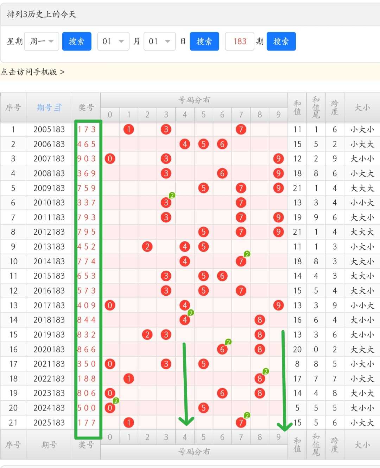The width and height of the screenshot is (380, 468).
Task: Click the 奖号 top column header
Action: click(86, 107)
